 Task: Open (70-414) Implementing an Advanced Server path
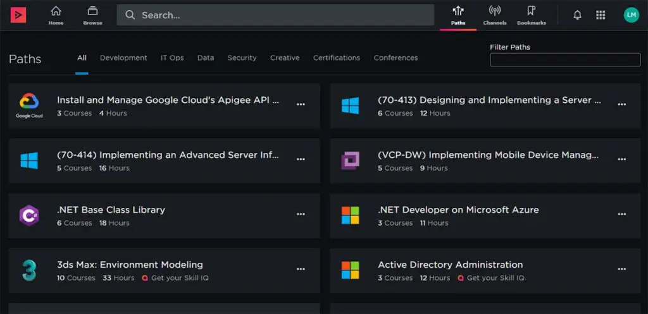point(168,155)
